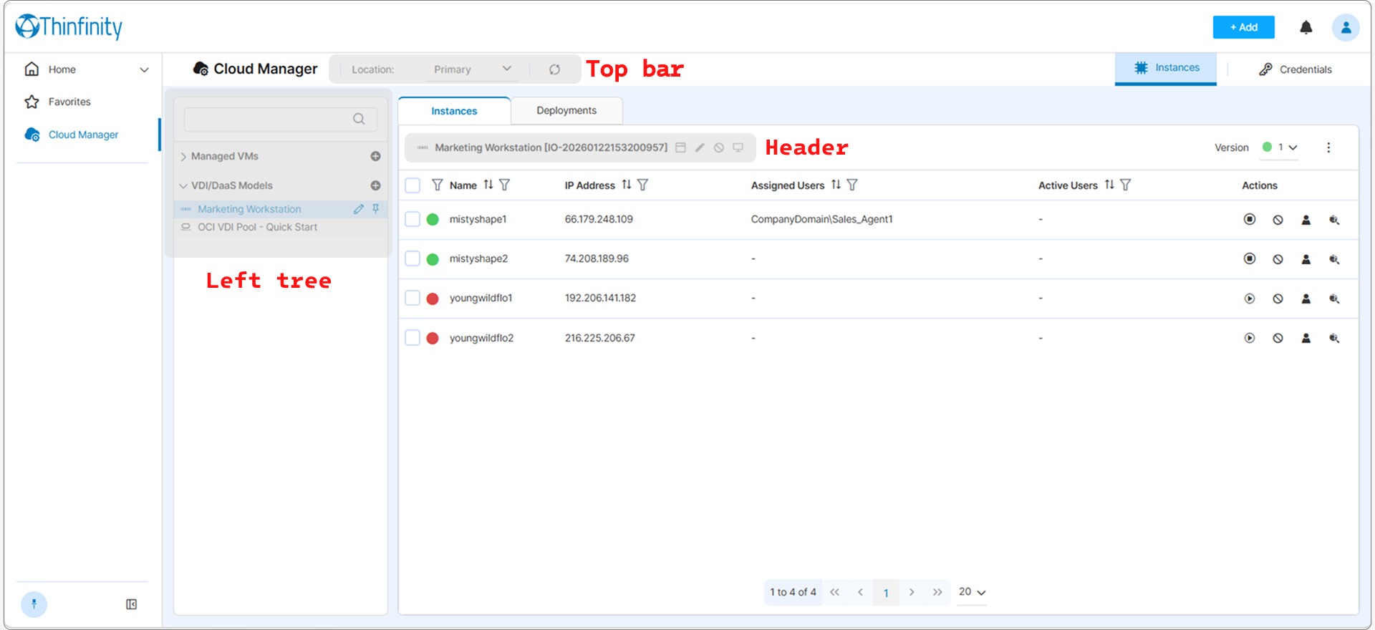Check the youngwildflo1 row checkbox

pyautogui.click(x=412, y=298)
